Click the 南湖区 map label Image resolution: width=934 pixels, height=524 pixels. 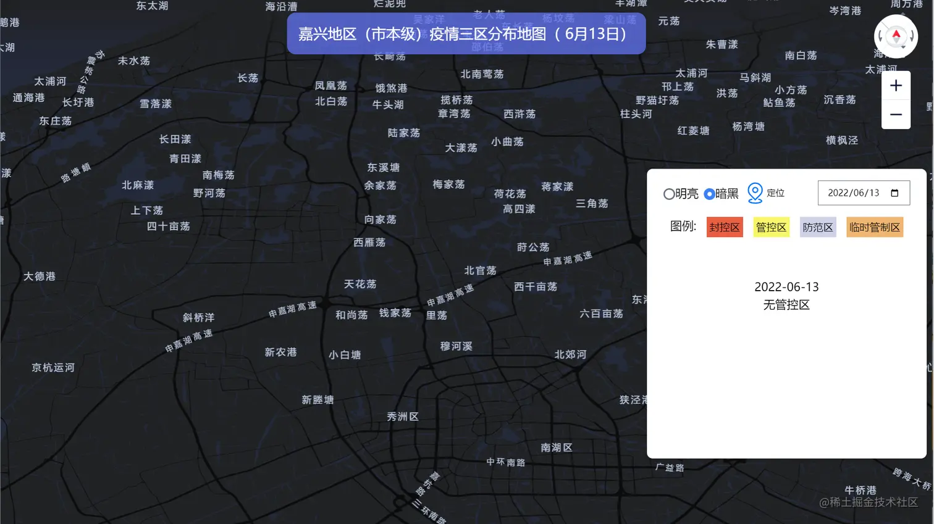pos(557,447)
